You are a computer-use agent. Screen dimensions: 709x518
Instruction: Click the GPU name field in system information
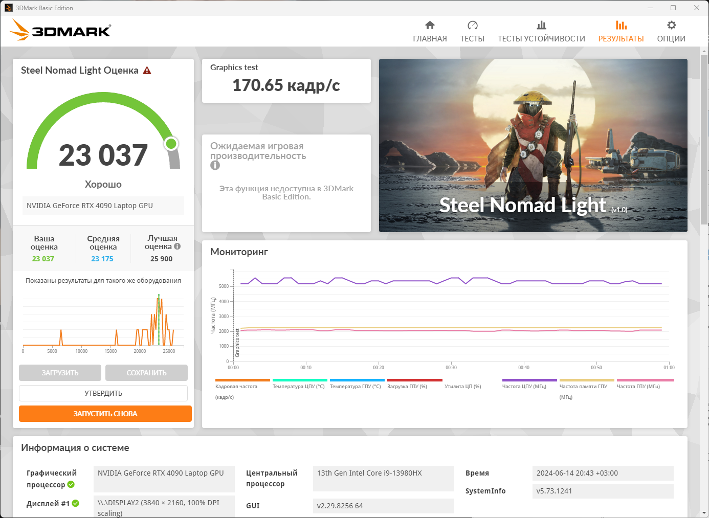point(164,478)
